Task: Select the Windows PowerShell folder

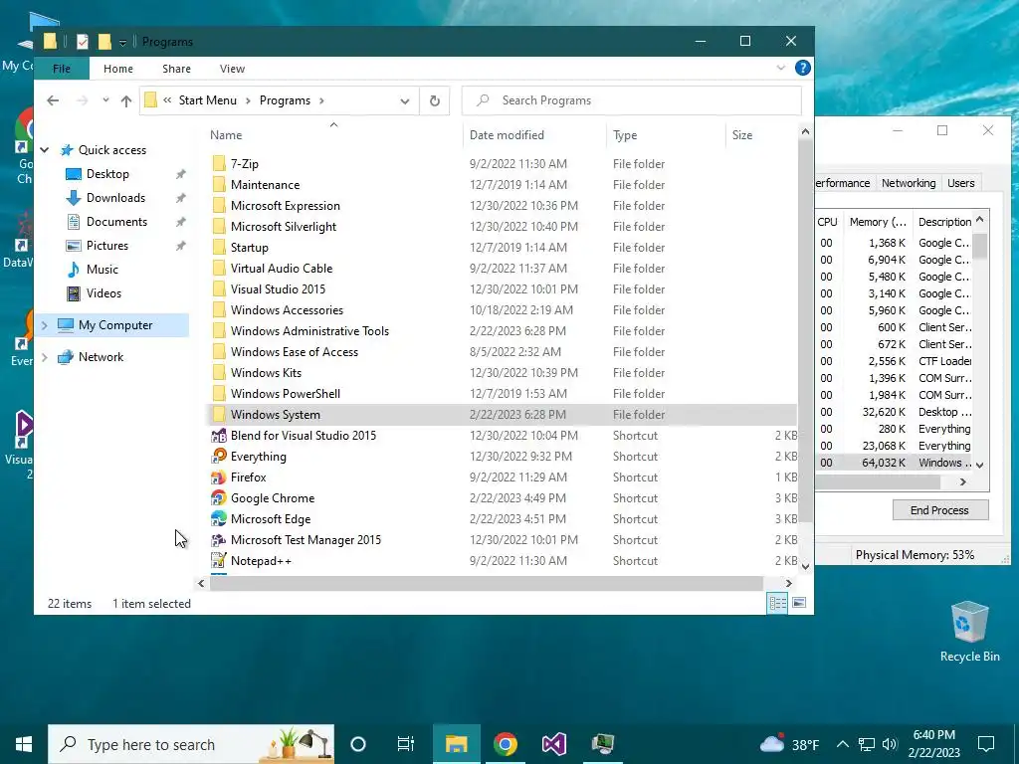Action: coord(286,394)
